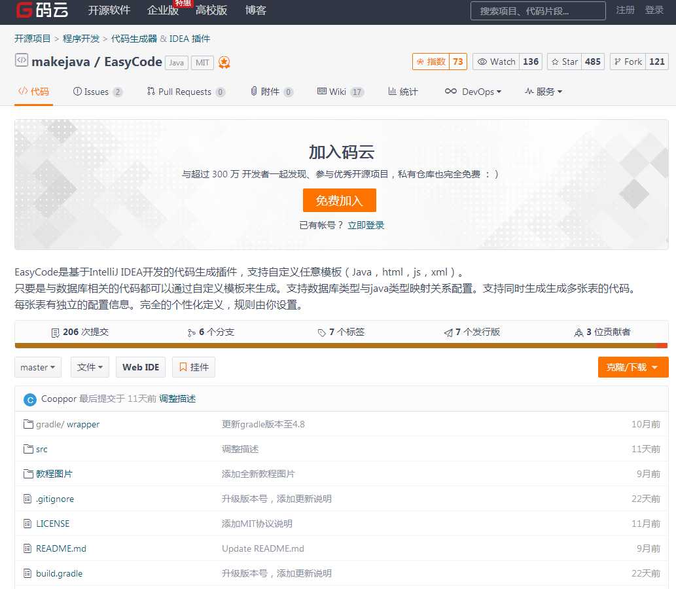The height and width of the screenshot is (589, 676).
Task: Click the IDEA 插件 breadcrumb link
Action: 190,39
